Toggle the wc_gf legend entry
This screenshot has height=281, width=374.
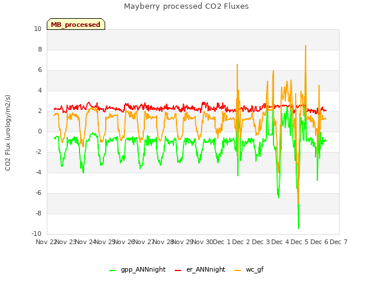[249, 269]
